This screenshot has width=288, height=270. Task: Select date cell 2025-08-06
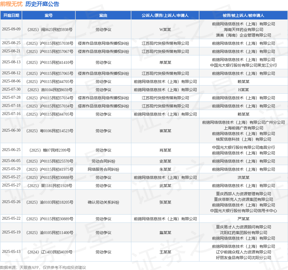pyautogui.click(x=11, y=81)
